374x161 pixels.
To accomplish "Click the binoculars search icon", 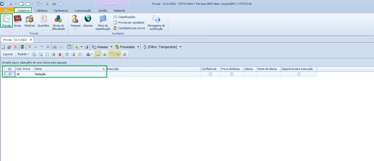I will [55, 47].
